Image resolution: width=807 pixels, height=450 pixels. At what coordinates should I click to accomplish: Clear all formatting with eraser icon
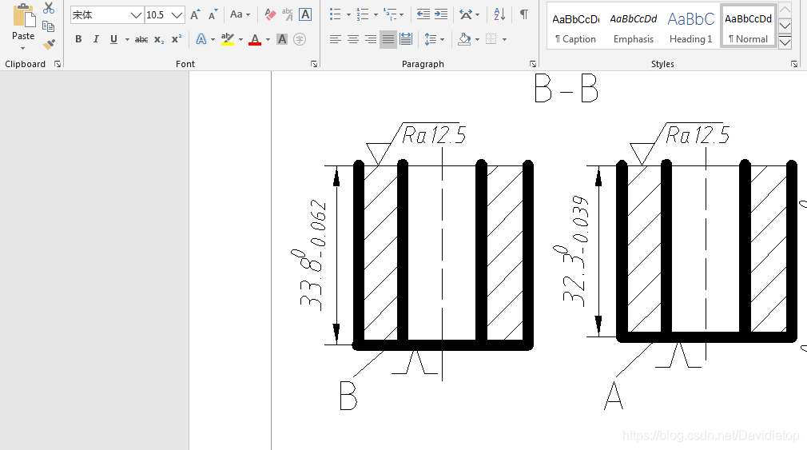(x=270, y=14)
